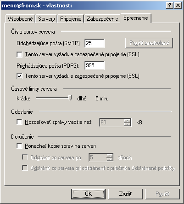Click the SMTP port number field
Screen dimensions: 184x204
pyautogui.click(x=95, y=43)
